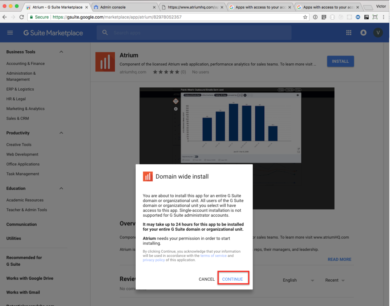Click the Atrium app logo
The image size is (390, 306).
[x=105, y=62]
